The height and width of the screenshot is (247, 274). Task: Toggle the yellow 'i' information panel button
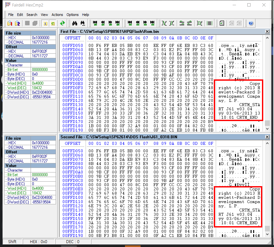tap(45, 23)
